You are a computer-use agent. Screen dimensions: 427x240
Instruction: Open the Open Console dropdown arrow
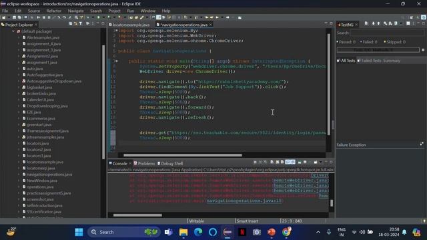[x=320, y=162]
